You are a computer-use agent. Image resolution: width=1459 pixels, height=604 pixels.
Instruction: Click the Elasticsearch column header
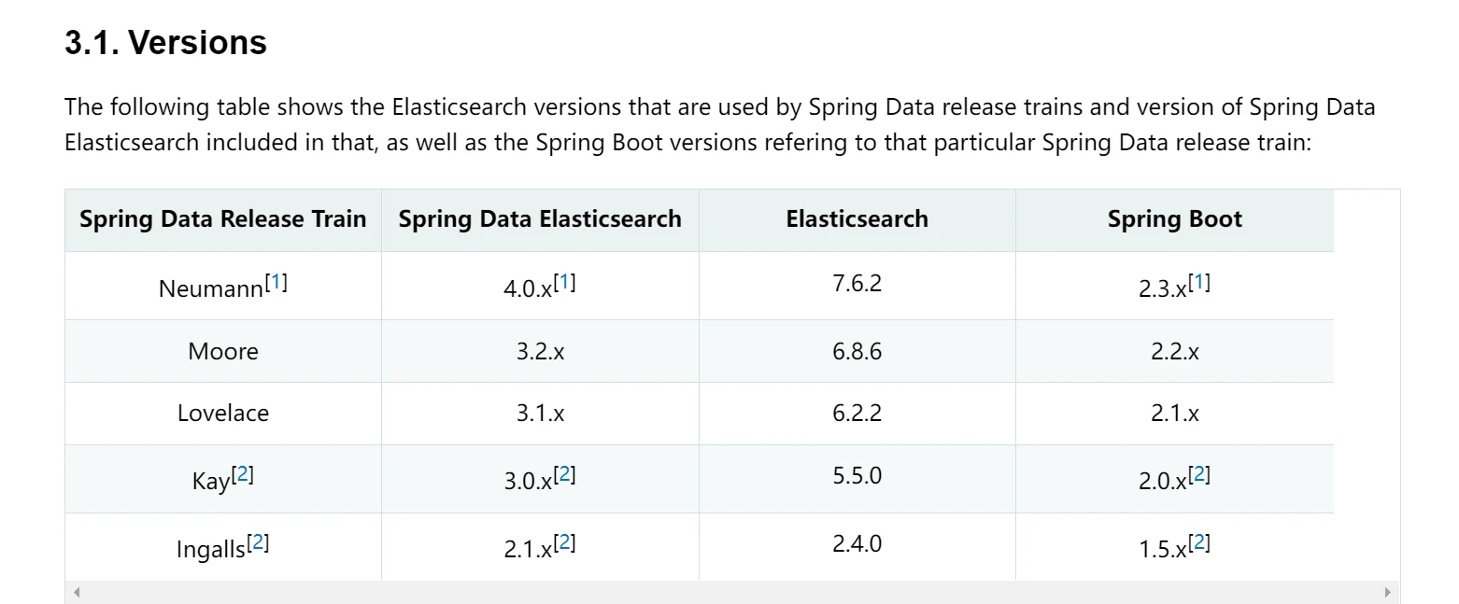tap(857, 220)
